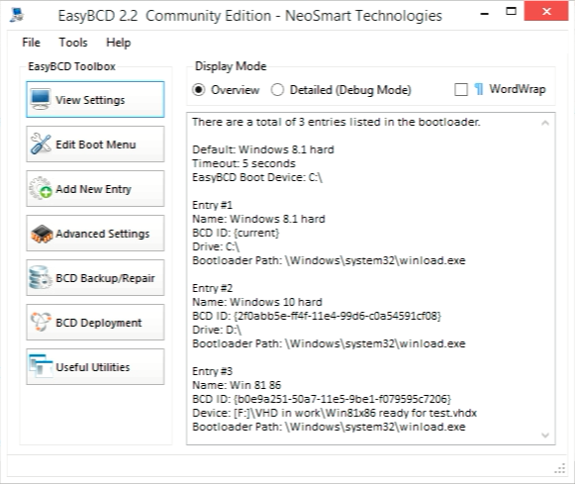Screen dimensions: 575x484
Task: Click the 'Entry #1' heading text
Action: pos(213,205)
